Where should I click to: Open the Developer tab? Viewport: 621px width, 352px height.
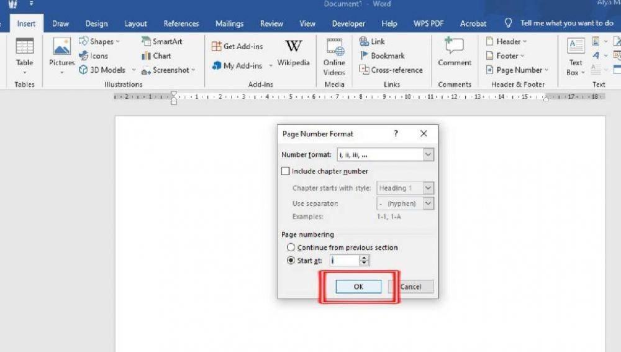(348, 24)
